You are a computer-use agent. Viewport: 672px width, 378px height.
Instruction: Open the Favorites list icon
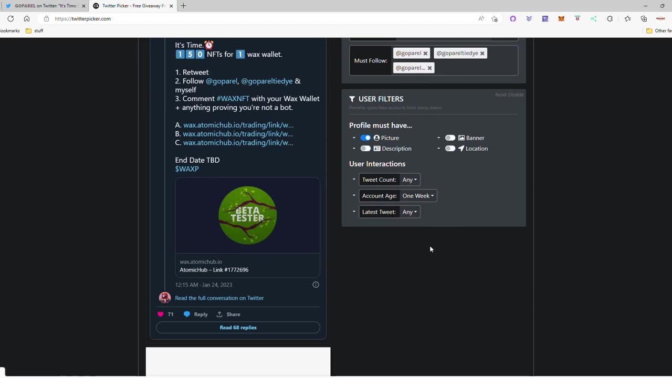pyautogui.click(x=628, y=19)
